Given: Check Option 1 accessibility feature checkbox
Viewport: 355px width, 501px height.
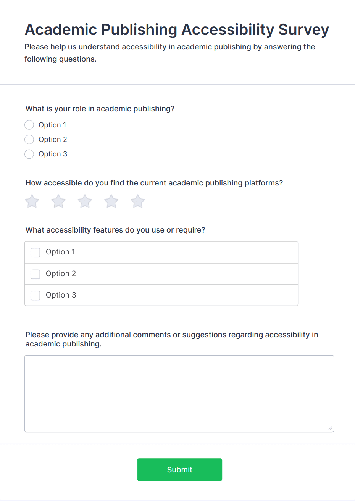Looking at the screenshot, I should [35, 252].
